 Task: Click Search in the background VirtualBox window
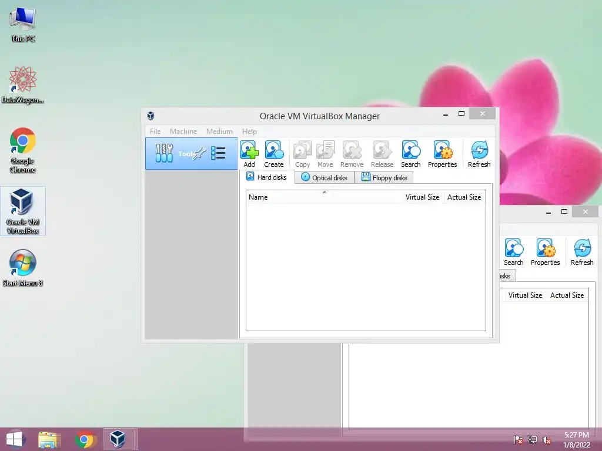tap(514, 252)
